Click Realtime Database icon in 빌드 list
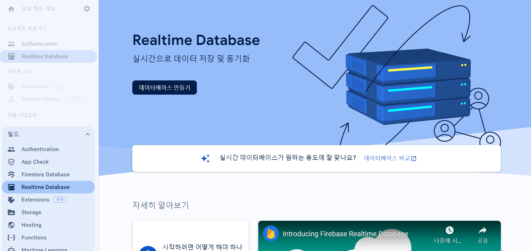Image resolution: width=531 pixels, height=251 pixels. click(11, 187)
